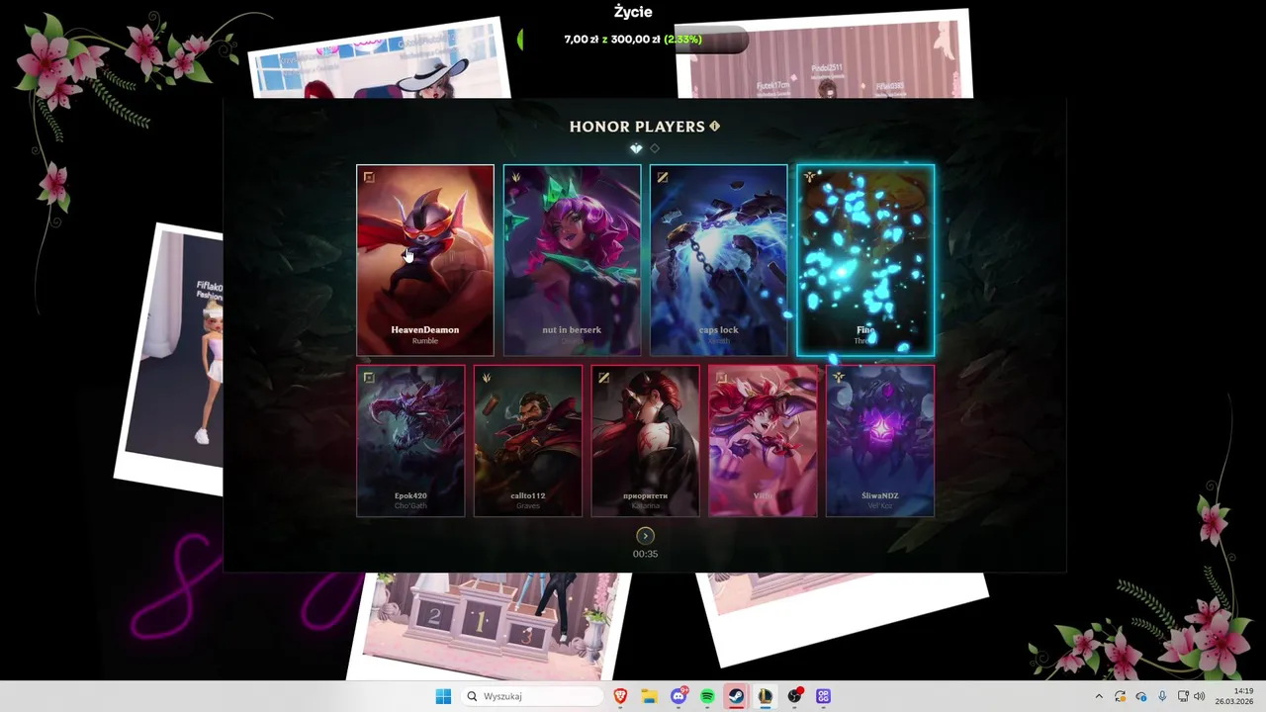Click the mid lane icon on the Katarina card
1266x712 pixels.
pos(603,378)
